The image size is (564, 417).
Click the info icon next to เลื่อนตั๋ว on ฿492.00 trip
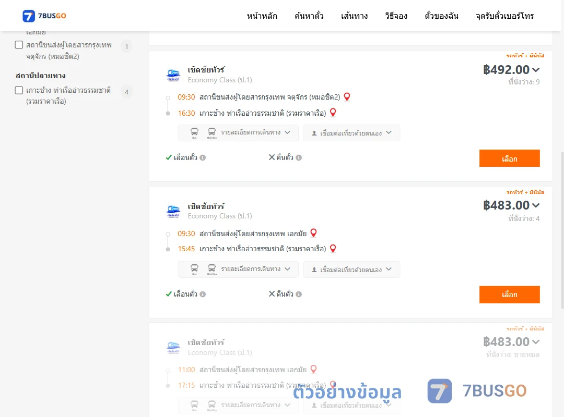click(203, 157)
